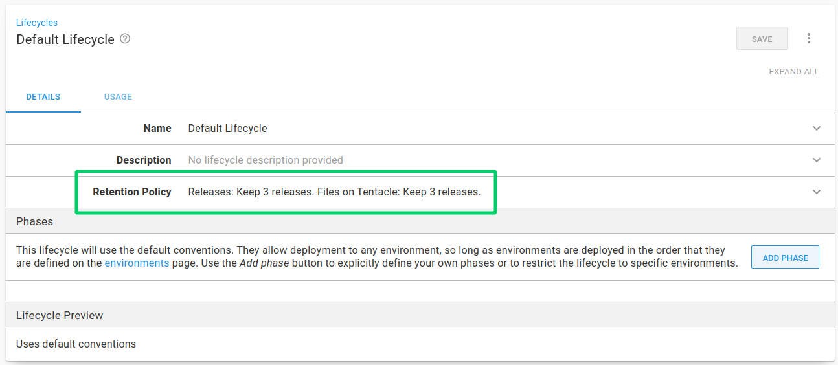Expand the Name section chevron
The width and height of the screenshot is (838, 365).
point(816,129)
